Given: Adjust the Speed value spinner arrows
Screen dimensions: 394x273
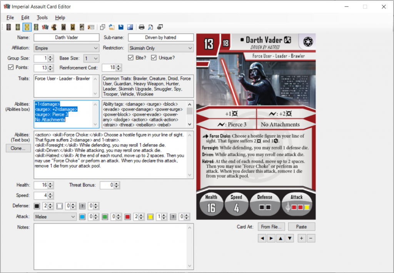Looking at the screenshot, I should point(50,196).
